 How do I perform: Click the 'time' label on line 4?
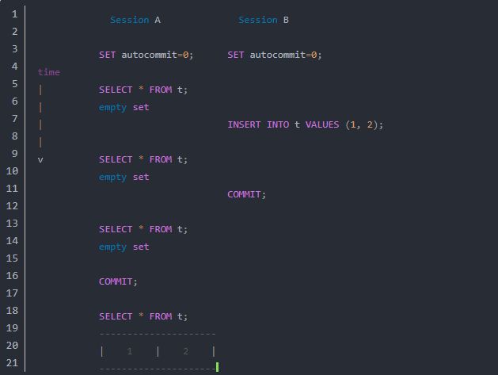[49, 72]
